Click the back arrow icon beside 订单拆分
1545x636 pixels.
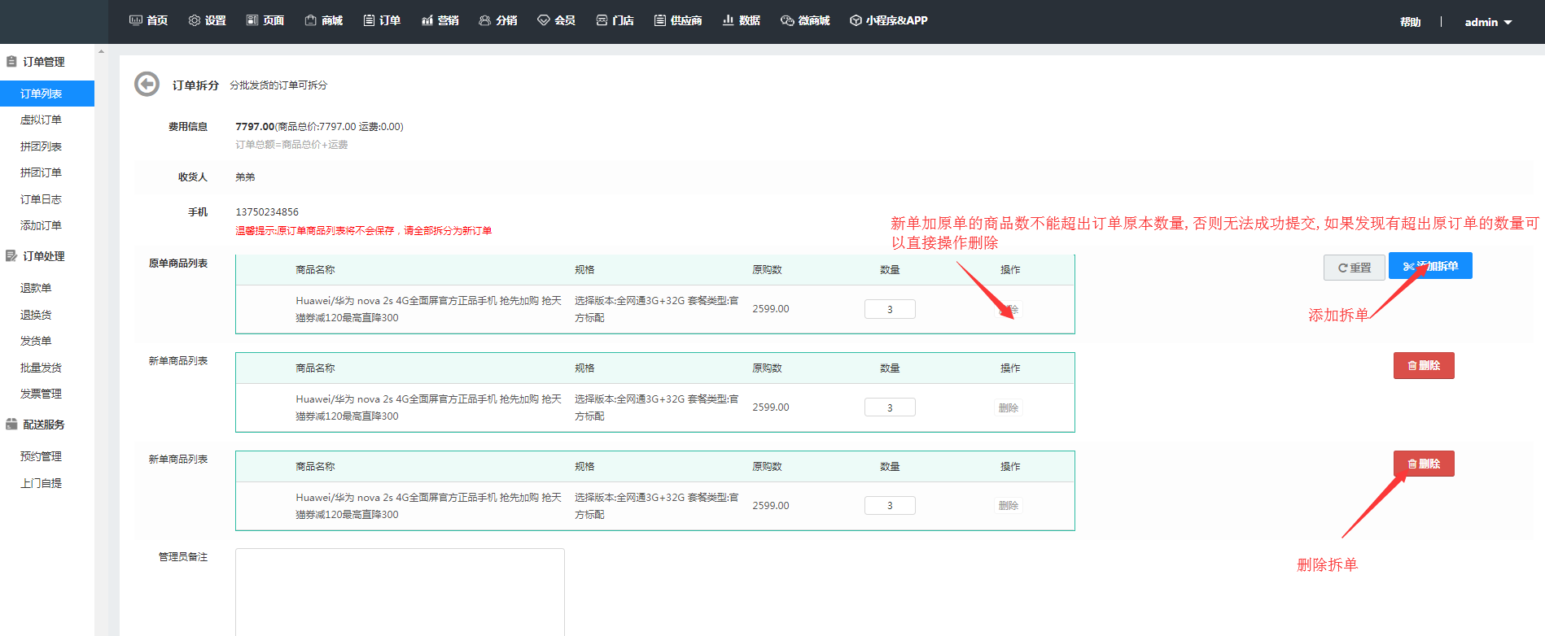coord(147,85)
